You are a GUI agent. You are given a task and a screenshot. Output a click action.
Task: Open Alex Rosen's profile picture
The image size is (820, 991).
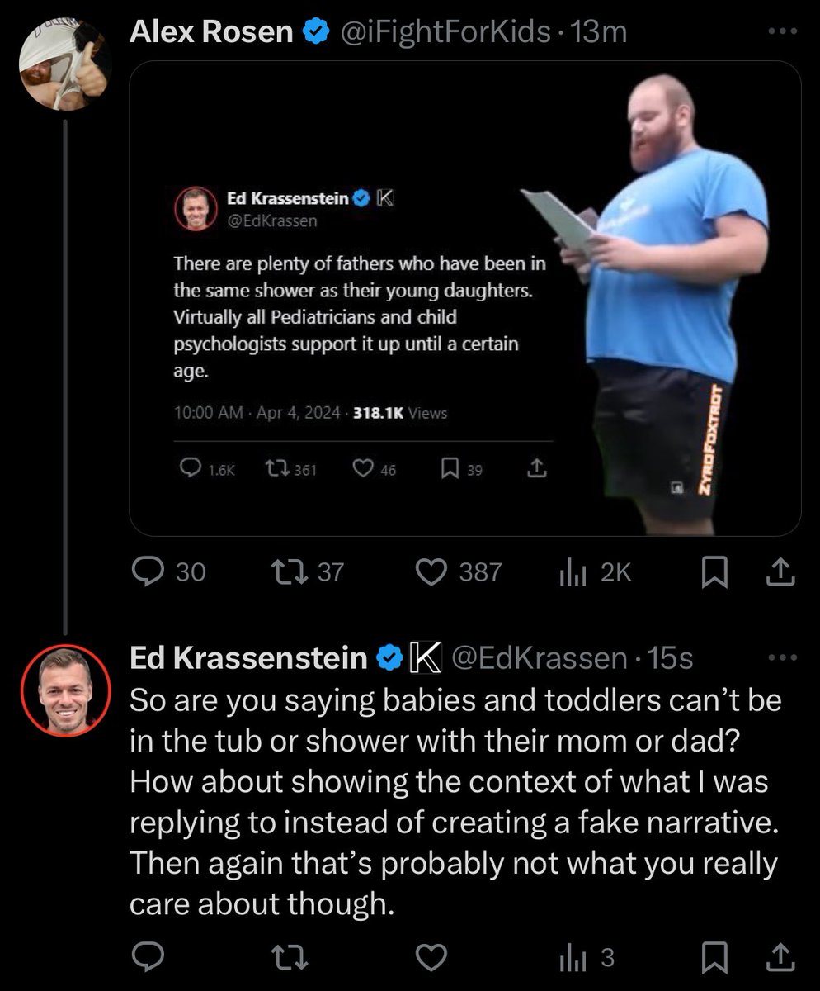pos(65,64)
